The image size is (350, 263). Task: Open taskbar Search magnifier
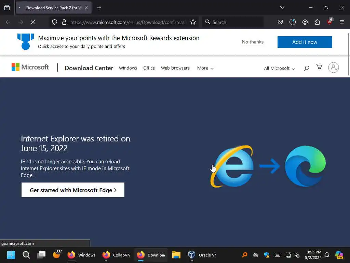(26, 255)
